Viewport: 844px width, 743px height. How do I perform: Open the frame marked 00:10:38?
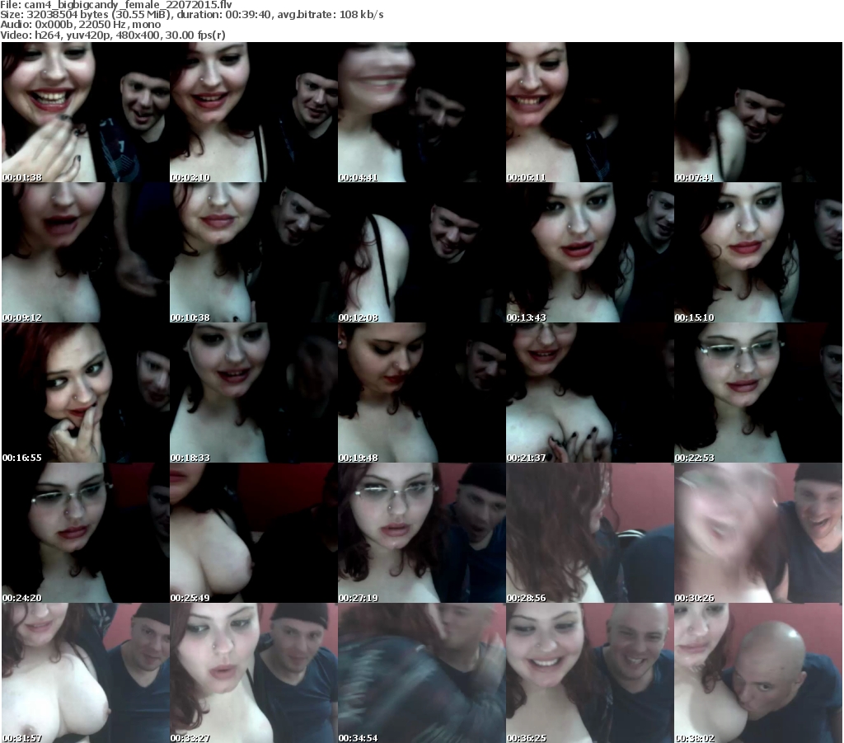pyautogui.click(x=253, y=252)
